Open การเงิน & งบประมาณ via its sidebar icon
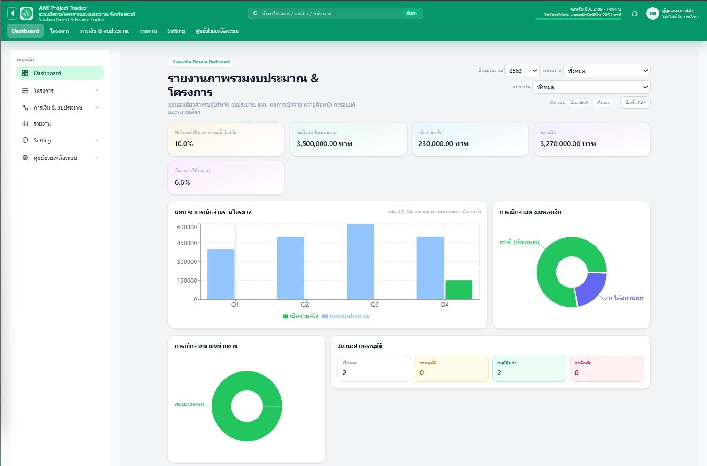Image resolution: width=707 pixels, height=466 pixels. [x=25, y=107]
